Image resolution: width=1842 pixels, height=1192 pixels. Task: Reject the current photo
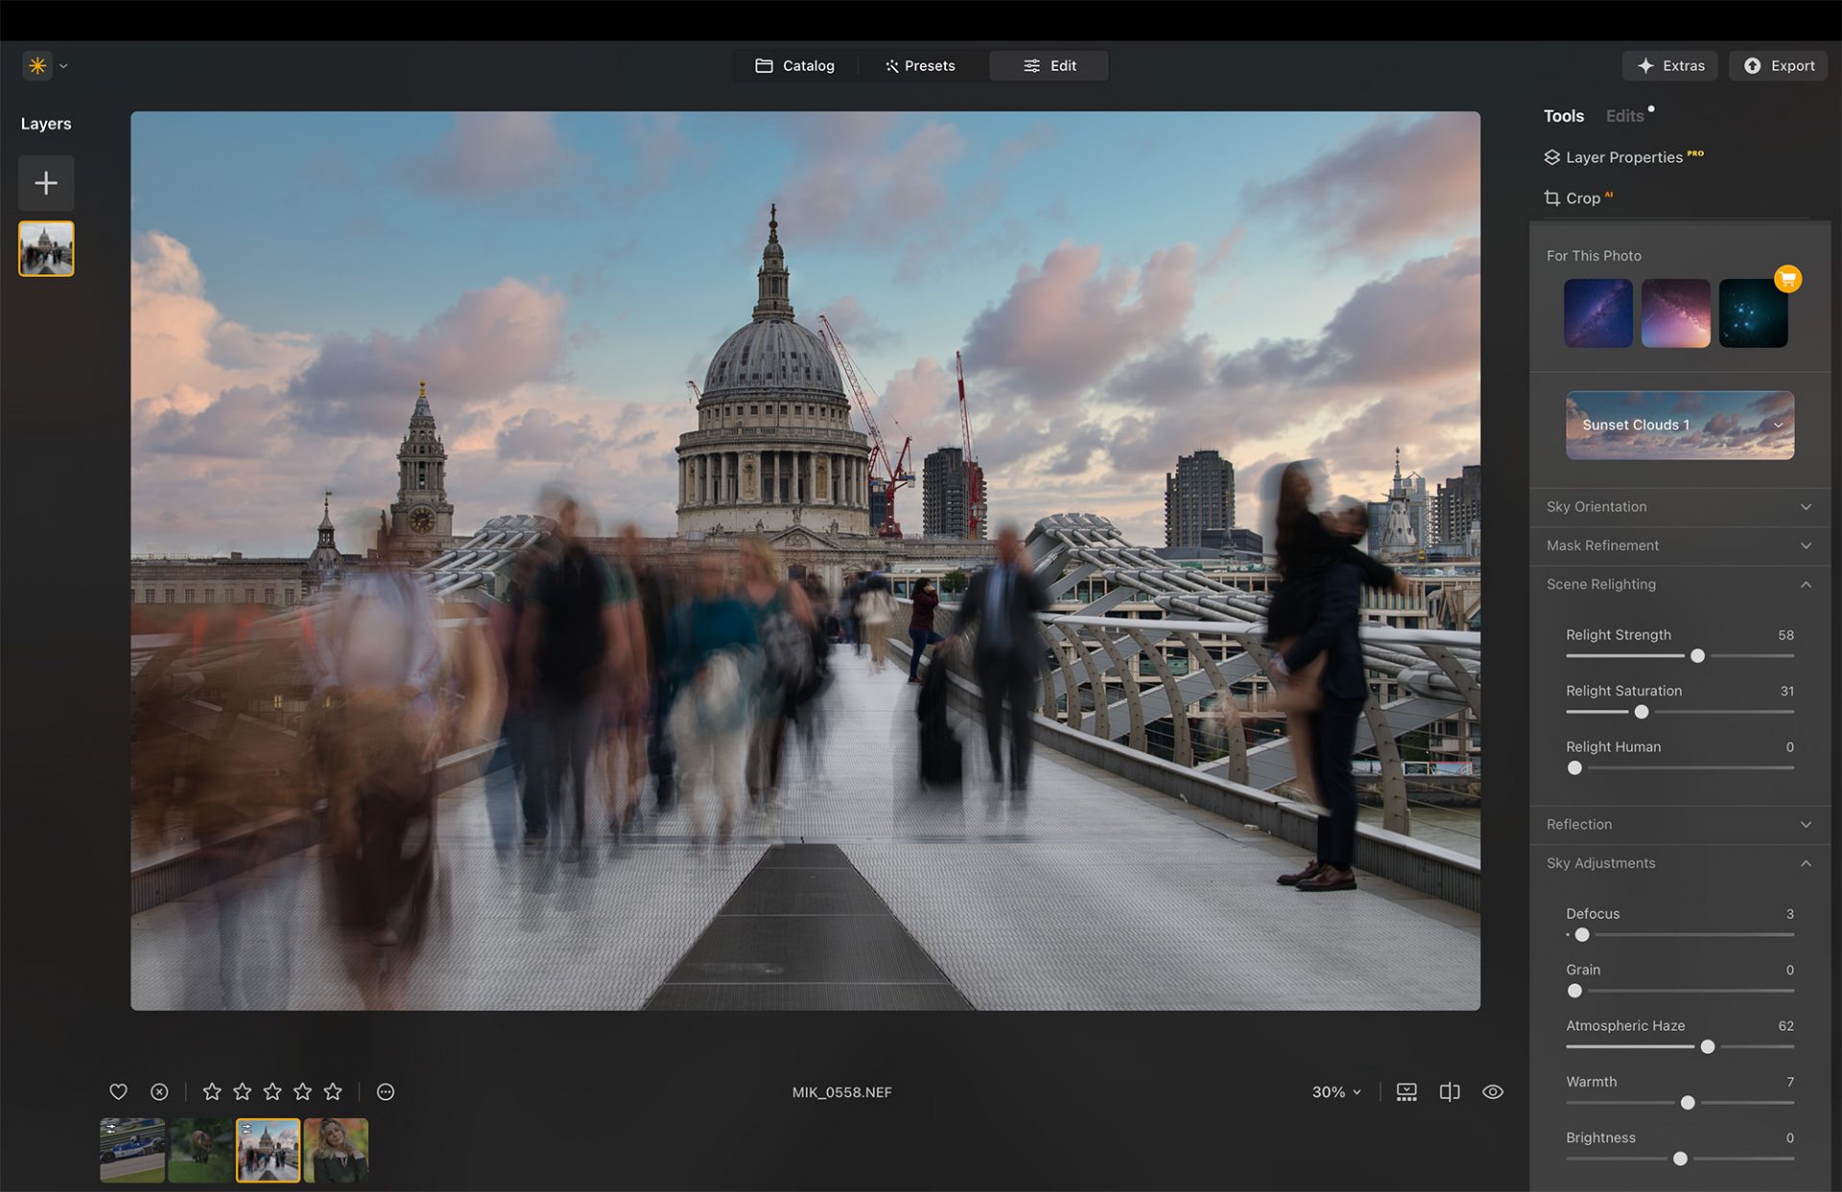pyautogui.click(x=158, y=1091)
